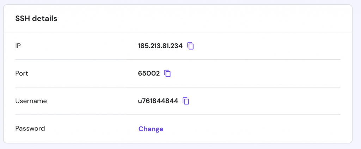
Task: Click the IP address value 185.213.81.234
Action: (160, 46)
